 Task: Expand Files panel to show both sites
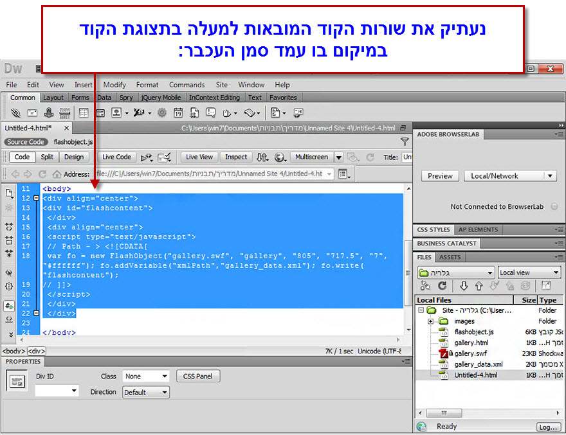pos(546,286)
